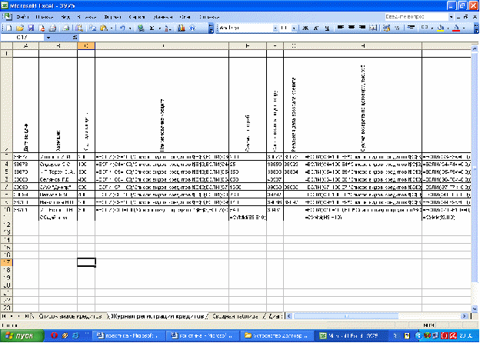Select row 17 header
Viewport: 480px width, 343px height.
click(x=6, y=262)
